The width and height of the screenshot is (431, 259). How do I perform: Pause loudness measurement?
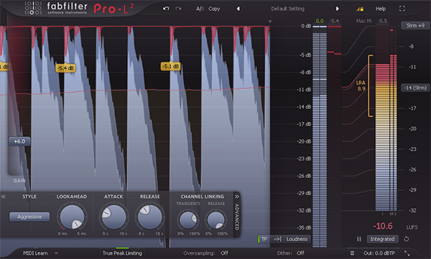359,239
